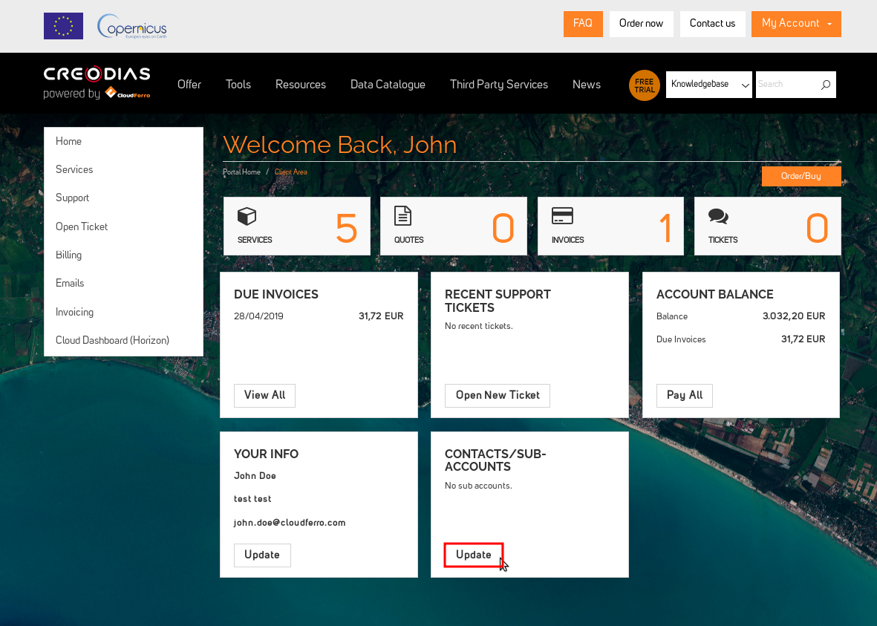Screen dimensions: 877x626
Task: Select Emails in the sidebar
Action: 70,283
